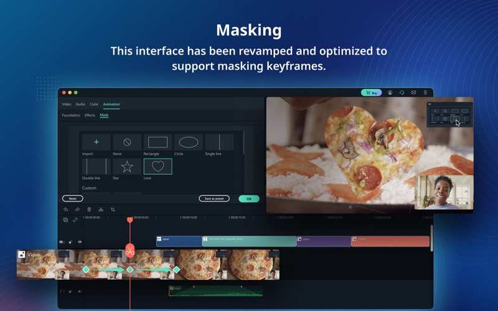Viewport: 498px width, 311px height.
Task: Select 'The title text appears here' clip
Action: (x=250, y=241)
